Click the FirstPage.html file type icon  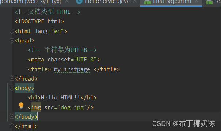(147, 2)
